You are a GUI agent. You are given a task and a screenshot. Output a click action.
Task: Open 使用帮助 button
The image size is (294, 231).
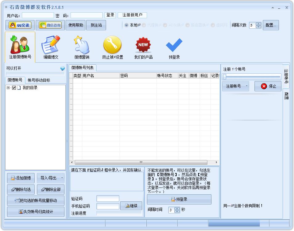[76, 25]
